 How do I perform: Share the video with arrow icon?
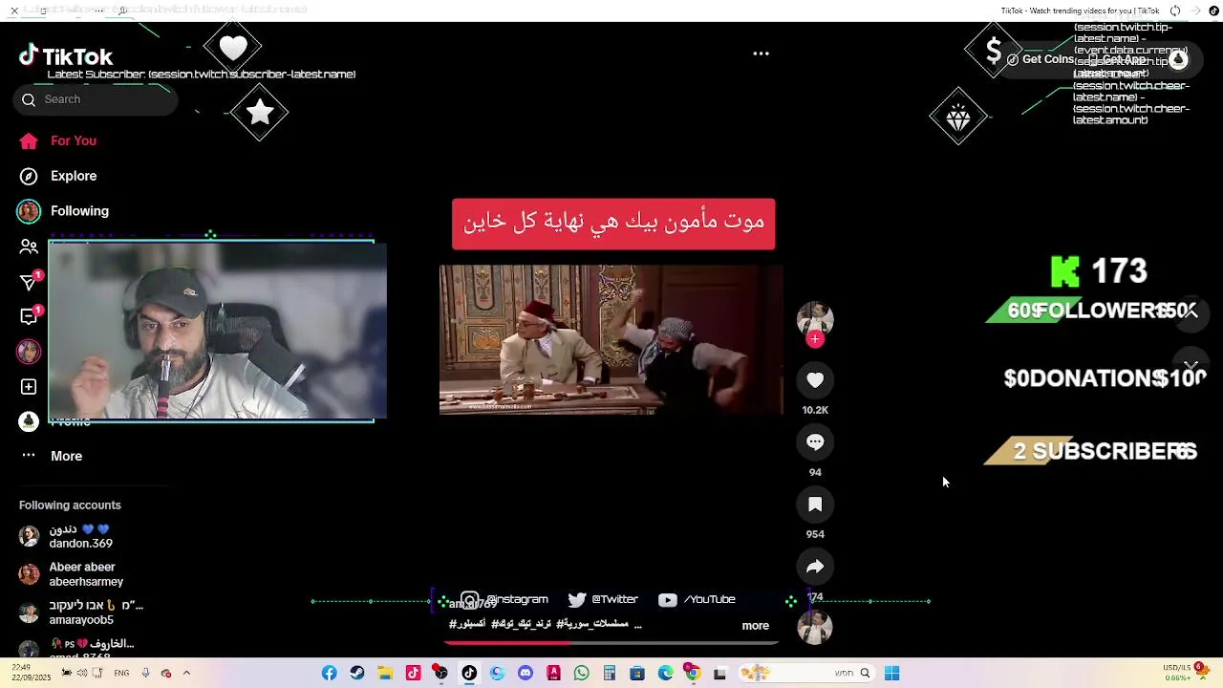point(815,567)
